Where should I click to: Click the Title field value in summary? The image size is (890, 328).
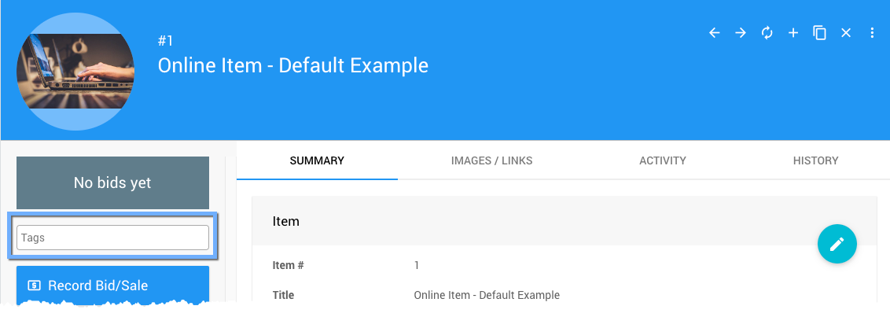tap(487, 295)
